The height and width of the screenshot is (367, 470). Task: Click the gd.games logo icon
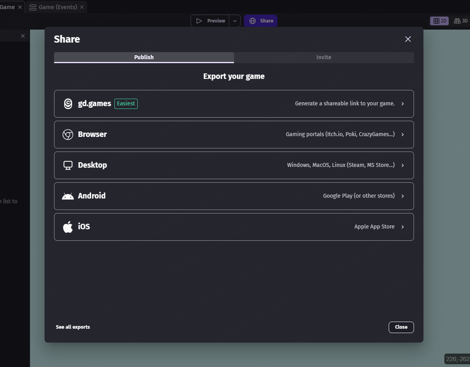tap(68, 104)
